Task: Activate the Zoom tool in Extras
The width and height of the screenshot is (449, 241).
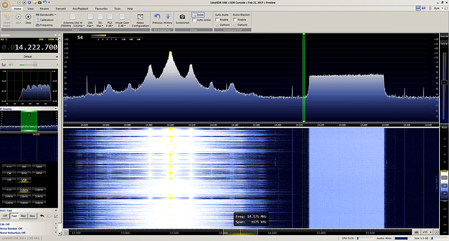Action: click(x=198, y=14)
